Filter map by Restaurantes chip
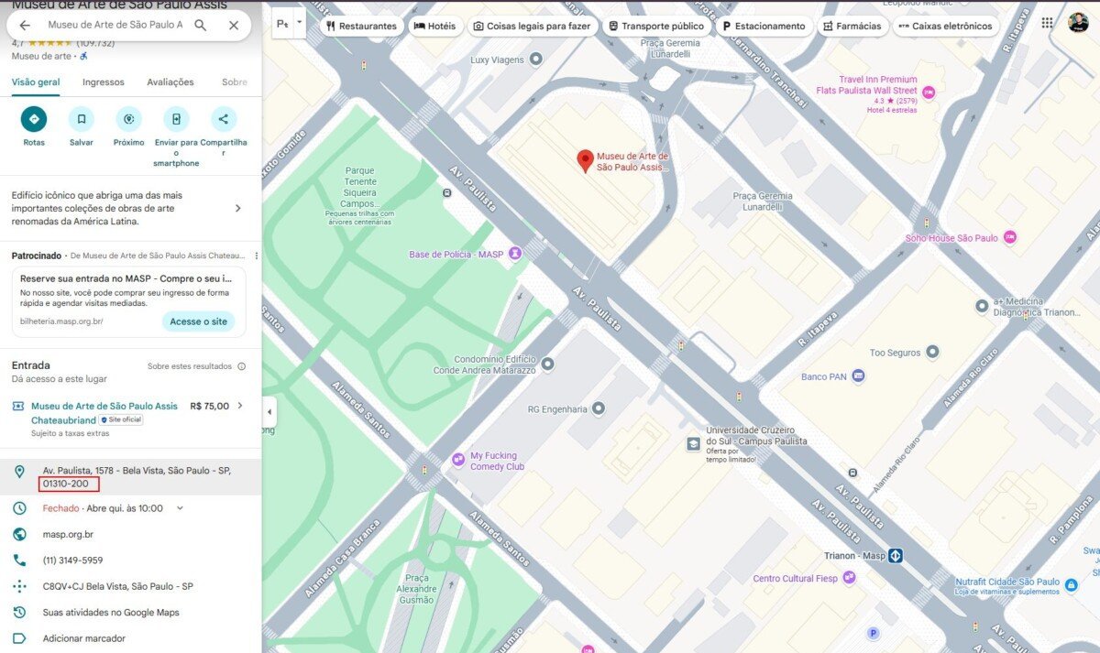Image resolution: width=1100 pixels, height=653 pixels. coord(361,26)
